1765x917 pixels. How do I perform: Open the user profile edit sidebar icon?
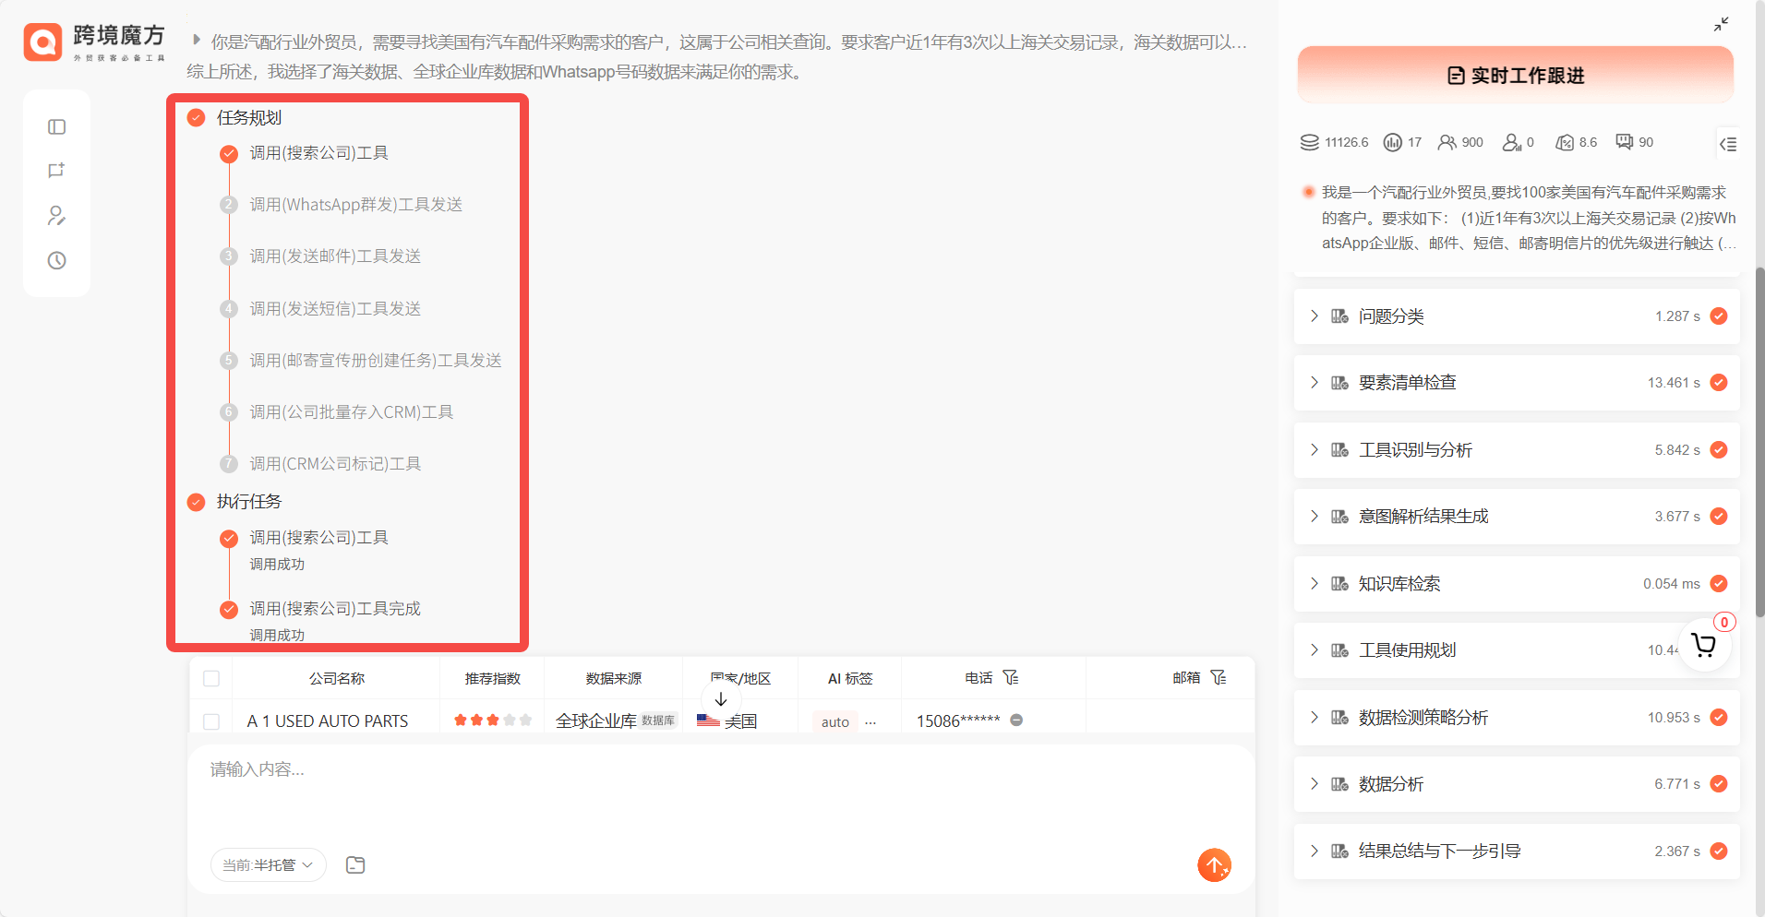[x=56, y=216]
